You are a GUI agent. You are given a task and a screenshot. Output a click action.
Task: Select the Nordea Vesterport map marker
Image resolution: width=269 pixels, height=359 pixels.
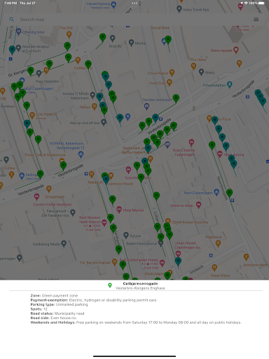click(146, 107)
